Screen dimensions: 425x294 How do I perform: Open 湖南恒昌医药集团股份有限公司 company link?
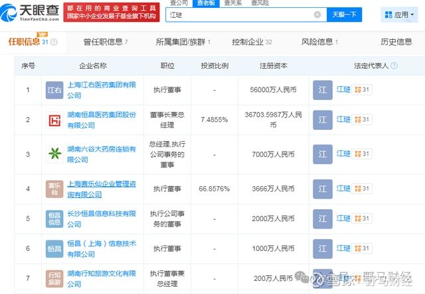pos(102,120)
